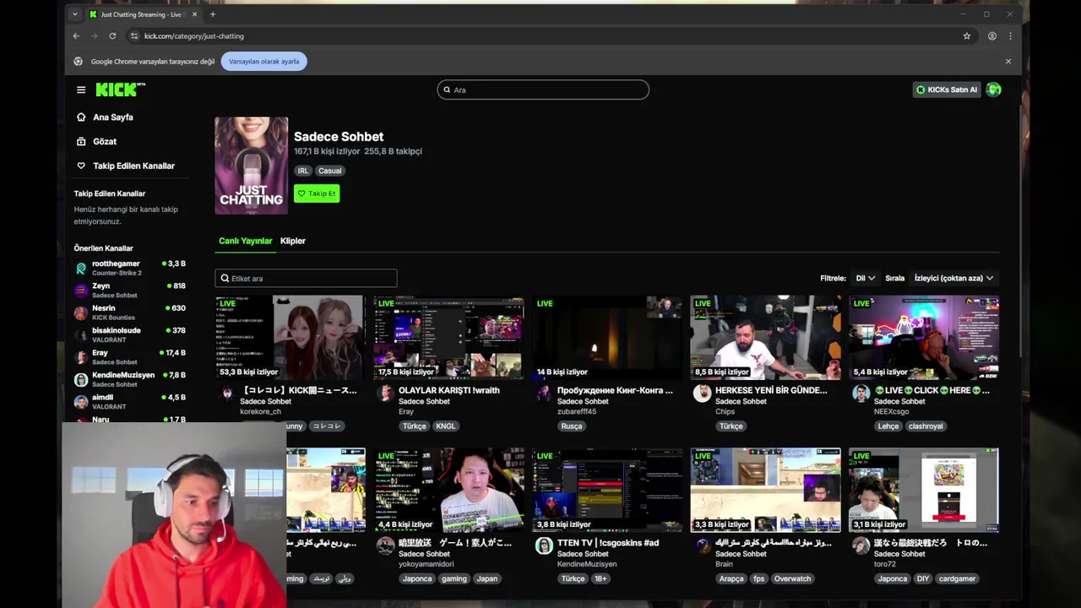Click zubarefff45 channel avatar
Viewport: 1081px width, 608px height.
click(544, 393)
